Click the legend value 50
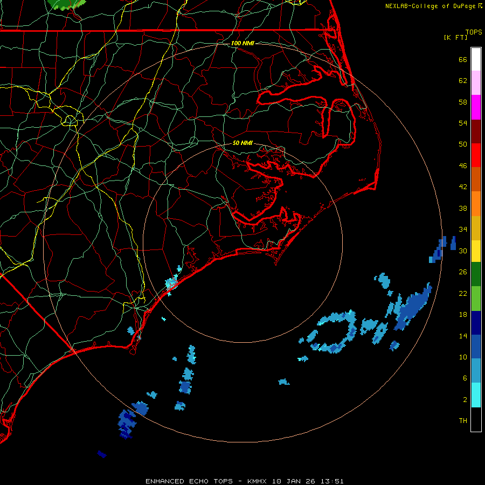 (x=463, y=144)
